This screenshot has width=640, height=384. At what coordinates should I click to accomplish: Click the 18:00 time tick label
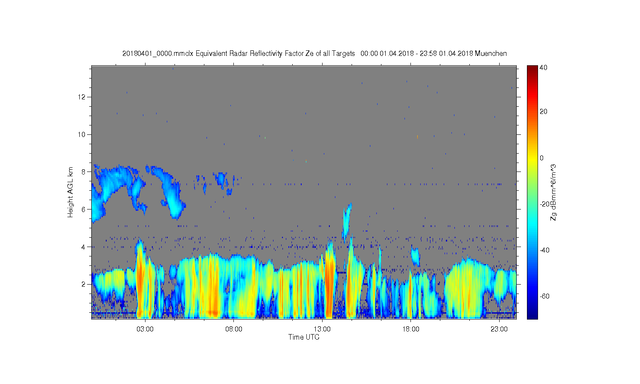[410, 329]
